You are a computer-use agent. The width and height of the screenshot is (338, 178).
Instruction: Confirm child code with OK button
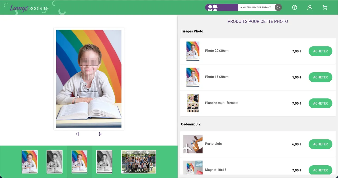tap(278, 7)
